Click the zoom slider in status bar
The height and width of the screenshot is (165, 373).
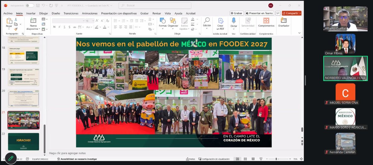coord(279,159)
